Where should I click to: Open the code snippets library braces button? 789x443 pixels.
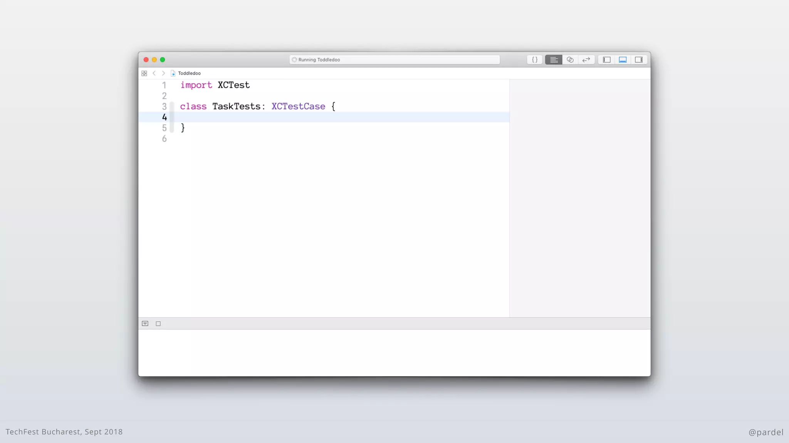[535, 60]
